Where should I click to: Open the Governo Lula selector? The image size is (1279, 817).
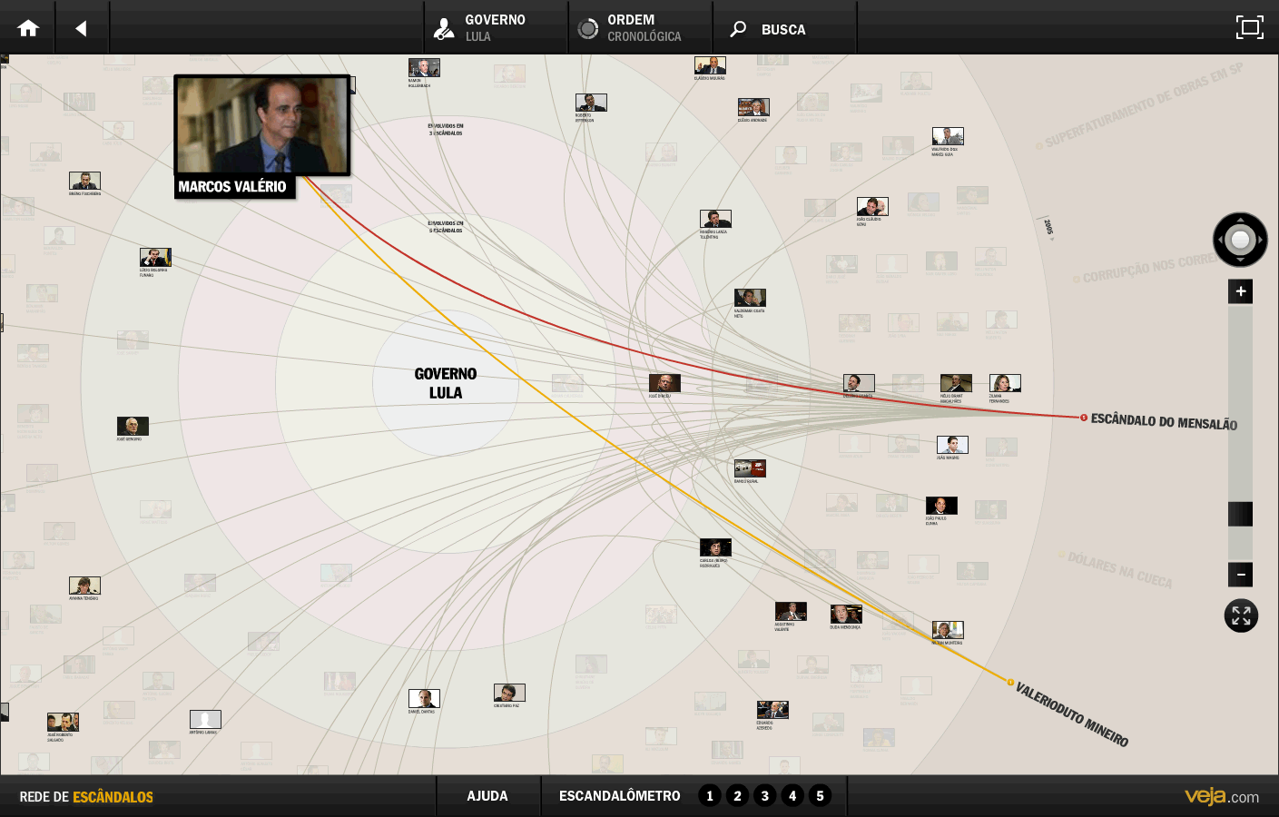(x=496, y=28)
